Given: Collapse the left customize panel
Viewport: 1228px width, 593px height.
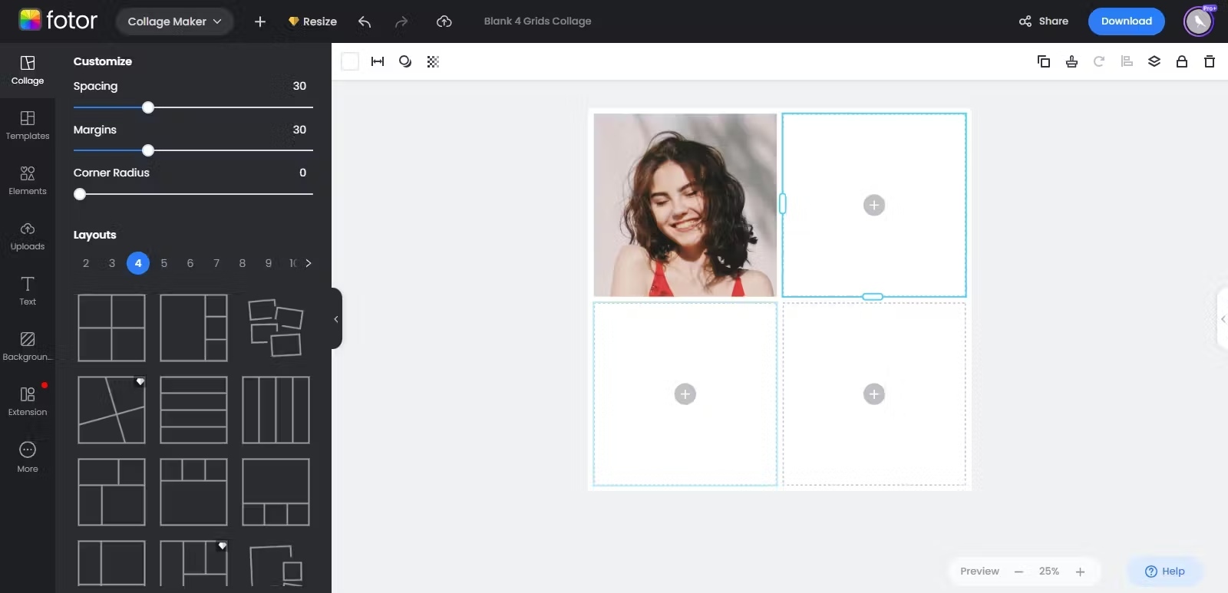Looking at the screenshot, I should (x=336, y=318).
